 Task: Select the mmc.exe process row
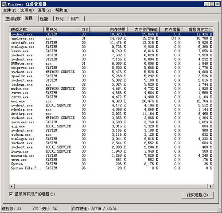(111, 101)
